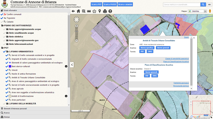Image resolution: width=213 pixels, height=119 pixels.
Task: Open the Stampa panel
Action: click(35, 117)
